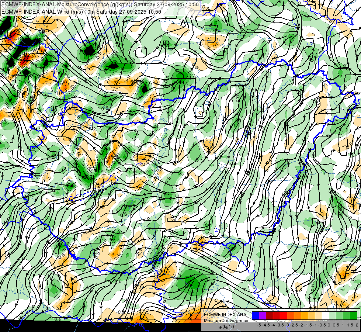Screen dimensions: 361x332
Task: Click the palest green swatch between 0 and 0.5
Action: click(333, 315)
